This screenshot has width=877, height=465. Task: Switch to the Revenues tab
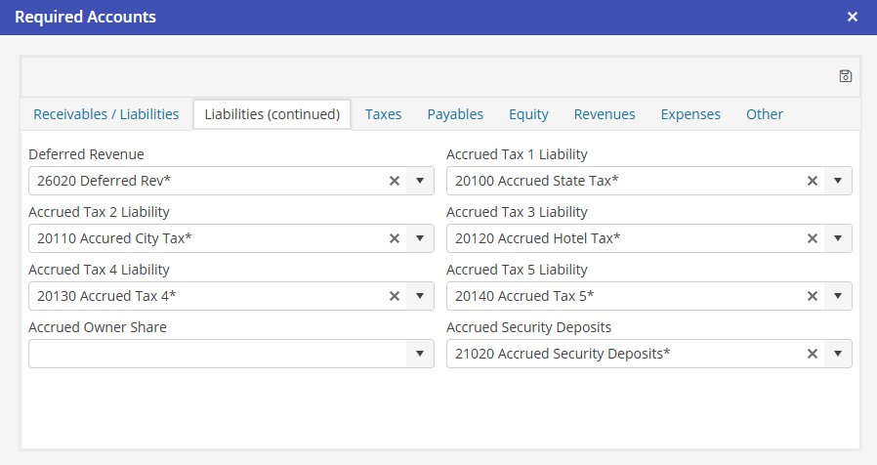click(x=605, y=114)
